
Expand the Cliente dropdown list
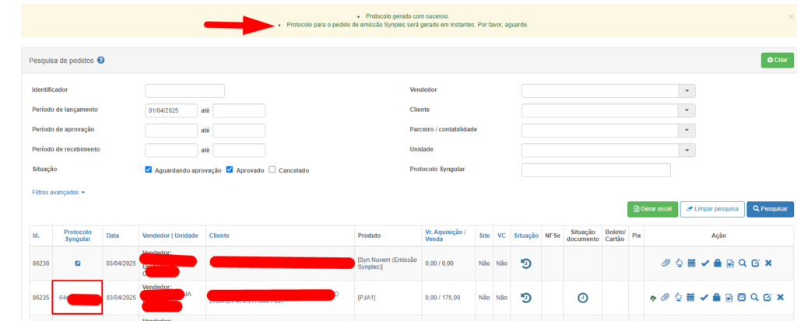click(x=686, y=110)
